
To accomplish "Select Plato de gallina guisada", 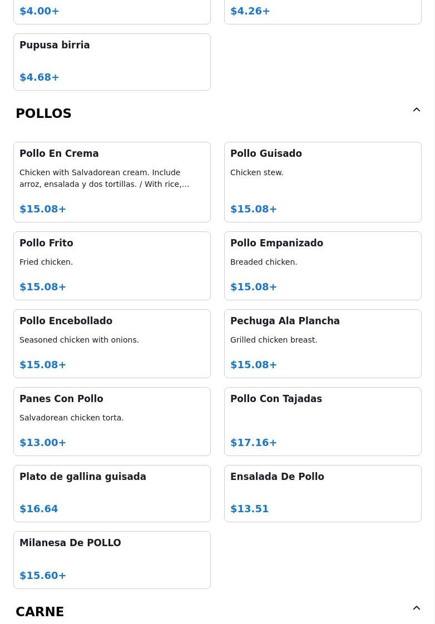I will pos(112,493).
